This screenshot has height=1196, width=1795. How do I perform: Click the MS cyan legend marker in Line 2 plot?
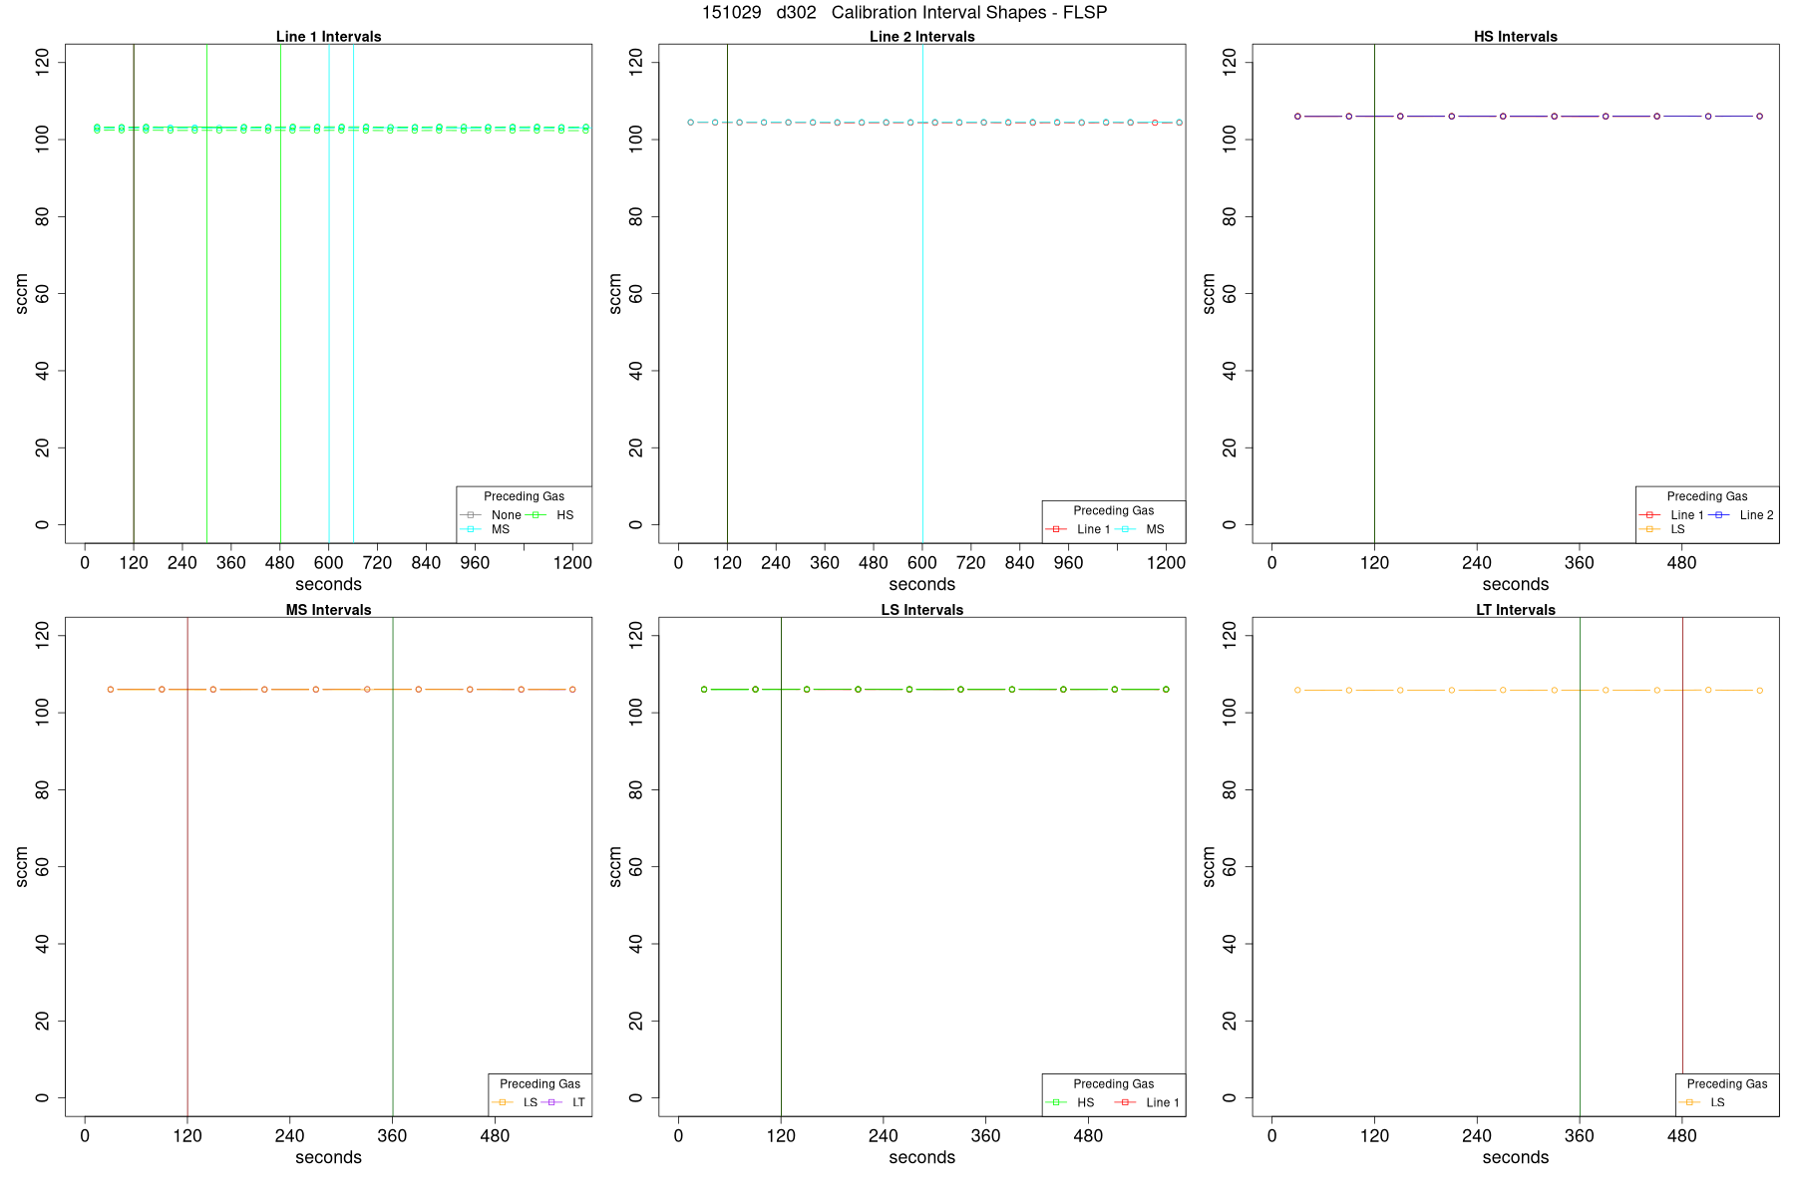click(1126, 529)
